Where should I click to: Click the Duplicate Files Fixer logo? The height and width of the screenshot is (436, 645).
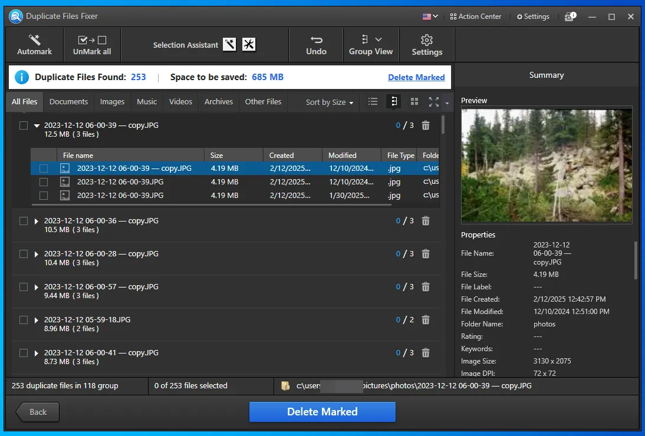[16, 16]
